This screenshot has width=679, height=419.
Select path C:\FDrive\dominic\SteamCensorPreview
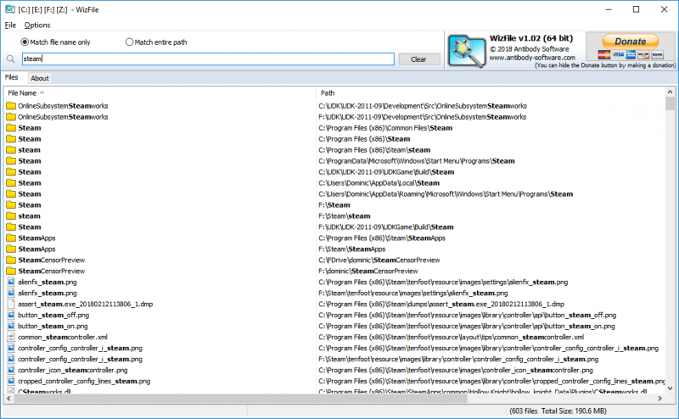(379, 260)
